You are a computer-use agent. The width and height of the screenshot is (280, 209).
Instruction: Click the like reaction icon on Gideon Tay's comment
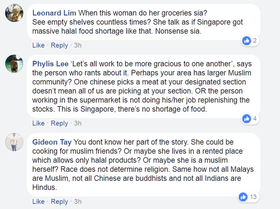(243, 197)
